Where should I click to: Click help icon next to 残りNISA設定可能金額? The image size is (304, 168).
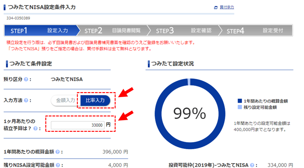58,165
